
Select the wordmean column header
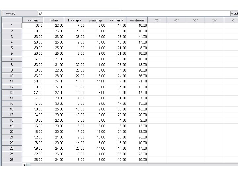click(x=137, y=20)
